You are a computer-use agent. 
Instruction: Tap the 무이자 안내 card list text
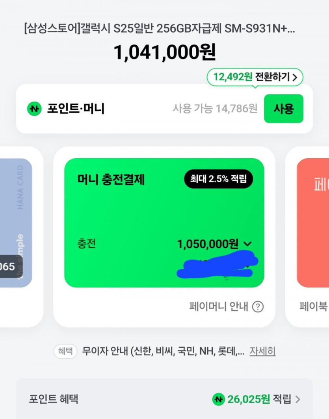[x=163, y=351]
